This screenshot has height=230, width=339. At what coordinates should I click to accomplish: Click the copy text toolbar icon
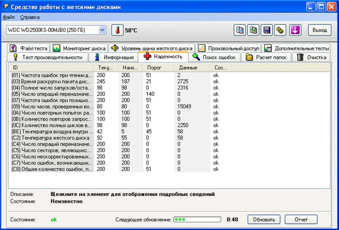coord(240,30)
